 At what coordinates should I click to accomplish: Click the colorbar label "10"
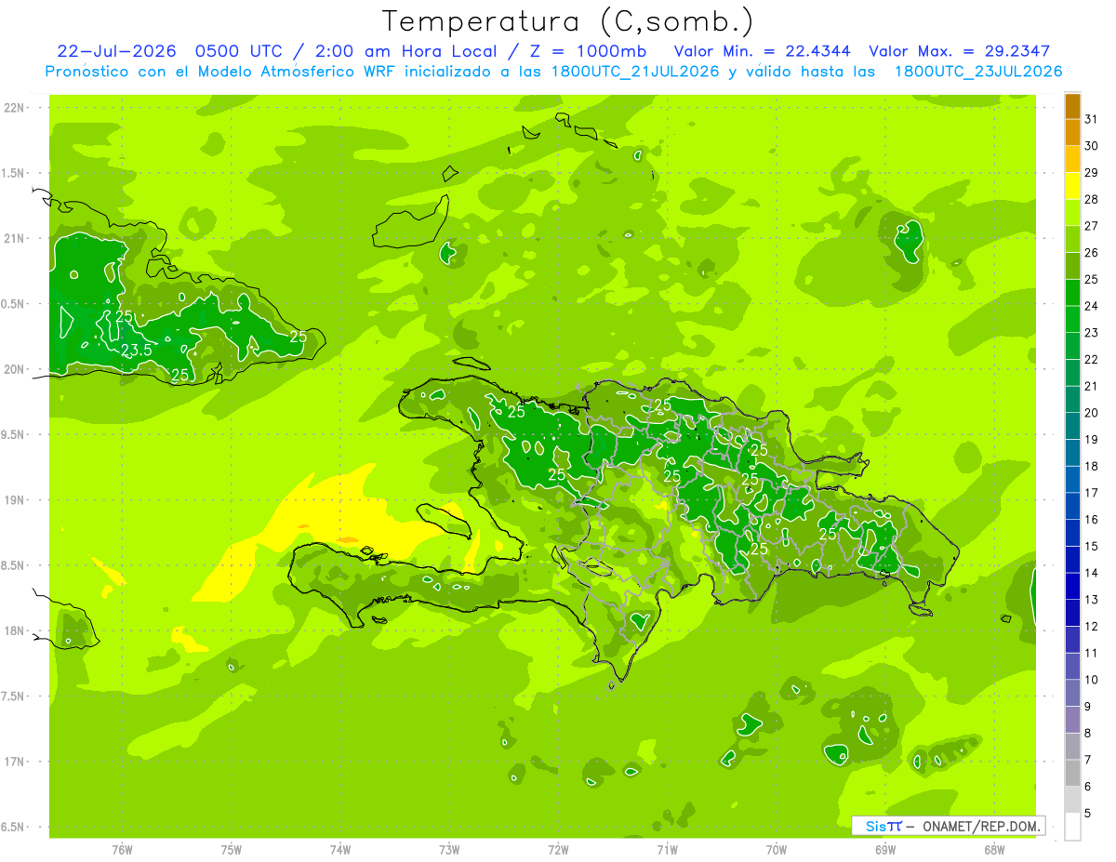click(1092, 680)
